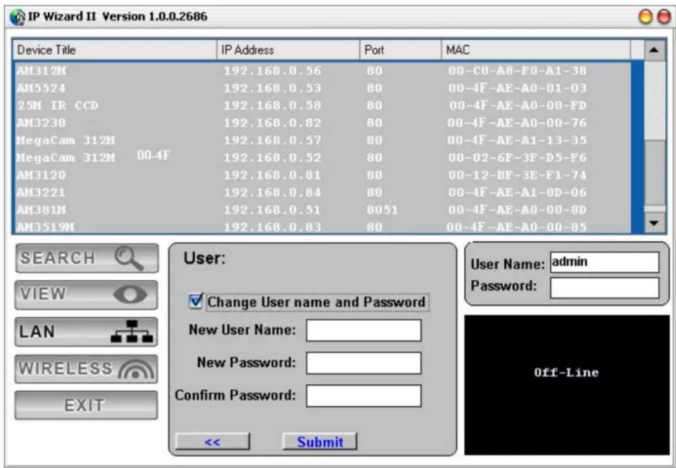The height and width of the screenshot is (468, 676).
Task: Click IP address 192.168.0.82
Action: coord(272,123)
